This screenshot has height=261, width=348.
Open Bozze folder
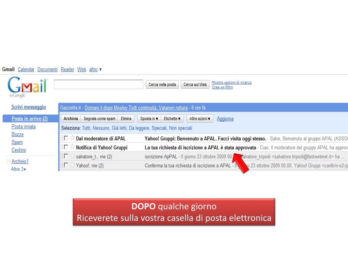click(18, 134)
